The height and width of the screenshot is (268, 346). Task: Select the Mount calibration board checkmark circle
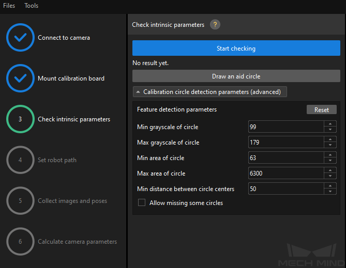(x=20, y=78)
